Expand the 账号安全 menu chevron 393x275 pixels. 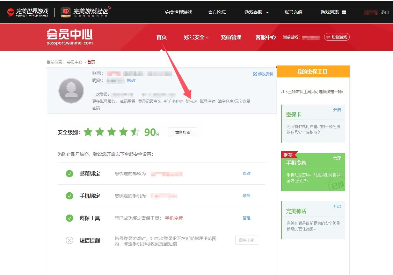pos(207,38)
